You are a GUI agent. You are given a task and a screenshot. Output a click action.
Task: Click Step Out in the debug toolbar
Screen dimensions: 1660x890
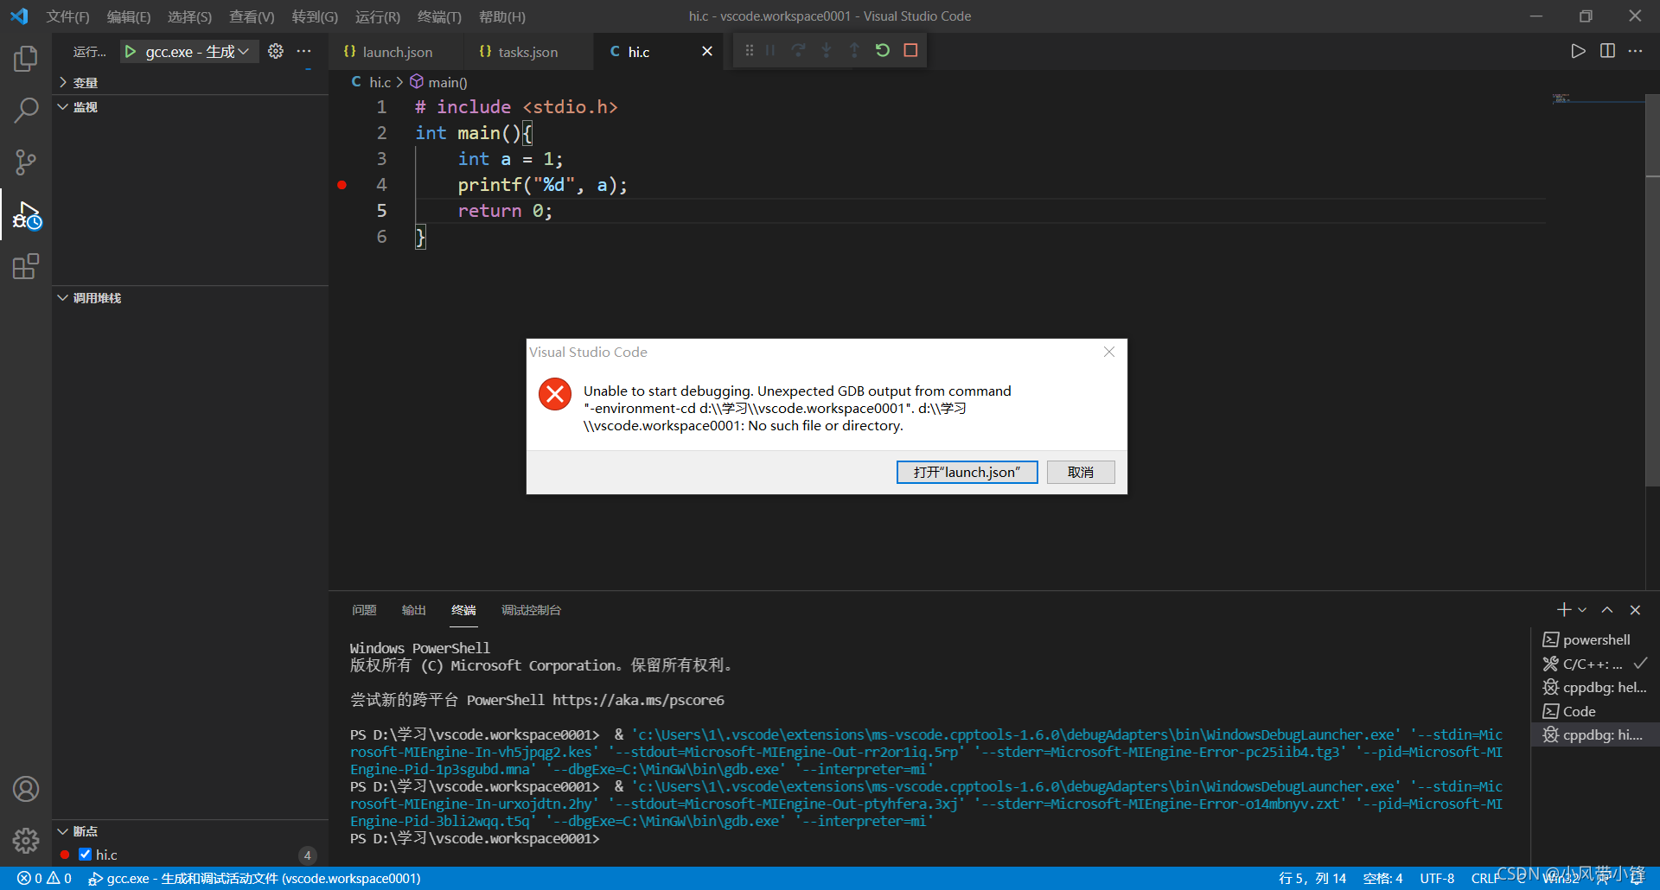[854, 50]
